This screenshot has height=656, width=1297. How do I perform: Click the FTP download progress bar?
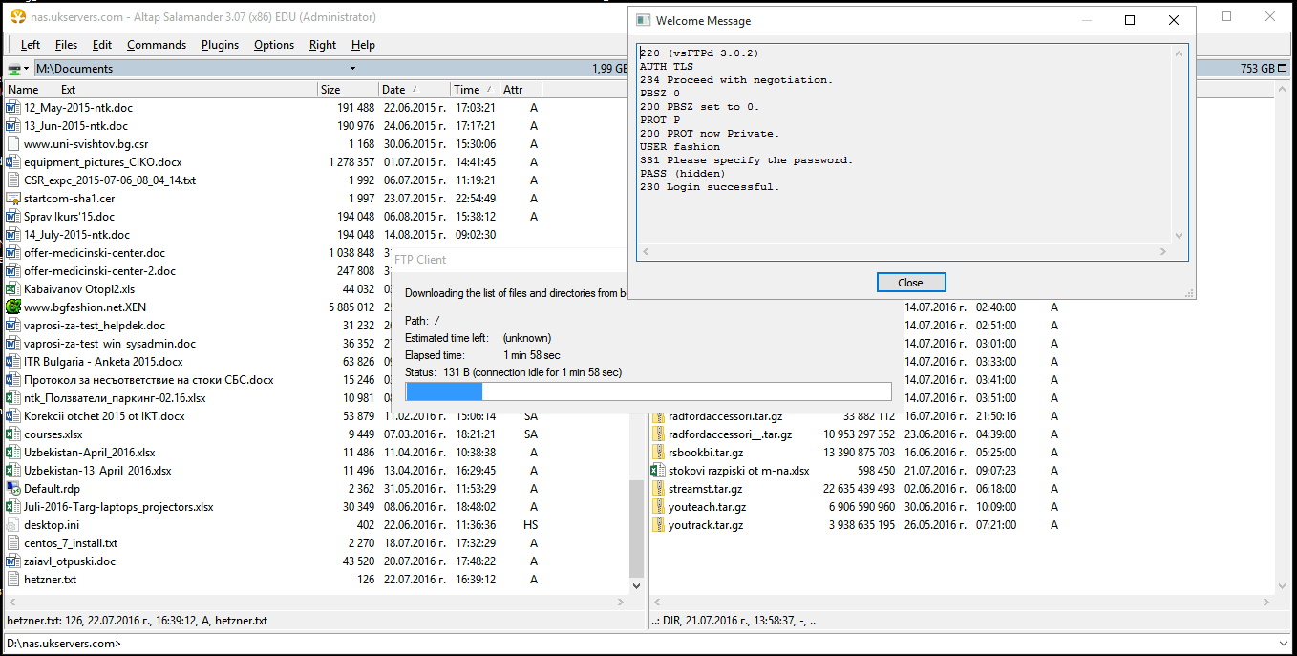click(648, 391)
